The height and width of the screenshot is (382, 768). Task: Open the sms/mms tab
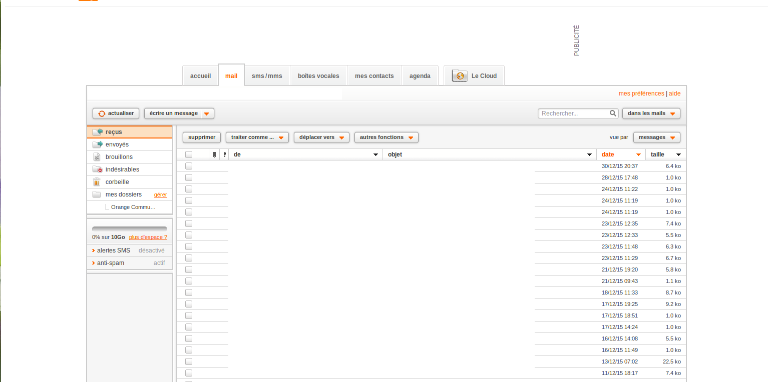(267, 76)
